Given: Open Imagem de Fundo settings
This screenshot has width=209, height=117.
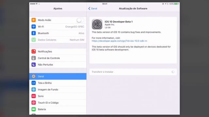Looking at the screenshot, I should [x=58, y=90].
